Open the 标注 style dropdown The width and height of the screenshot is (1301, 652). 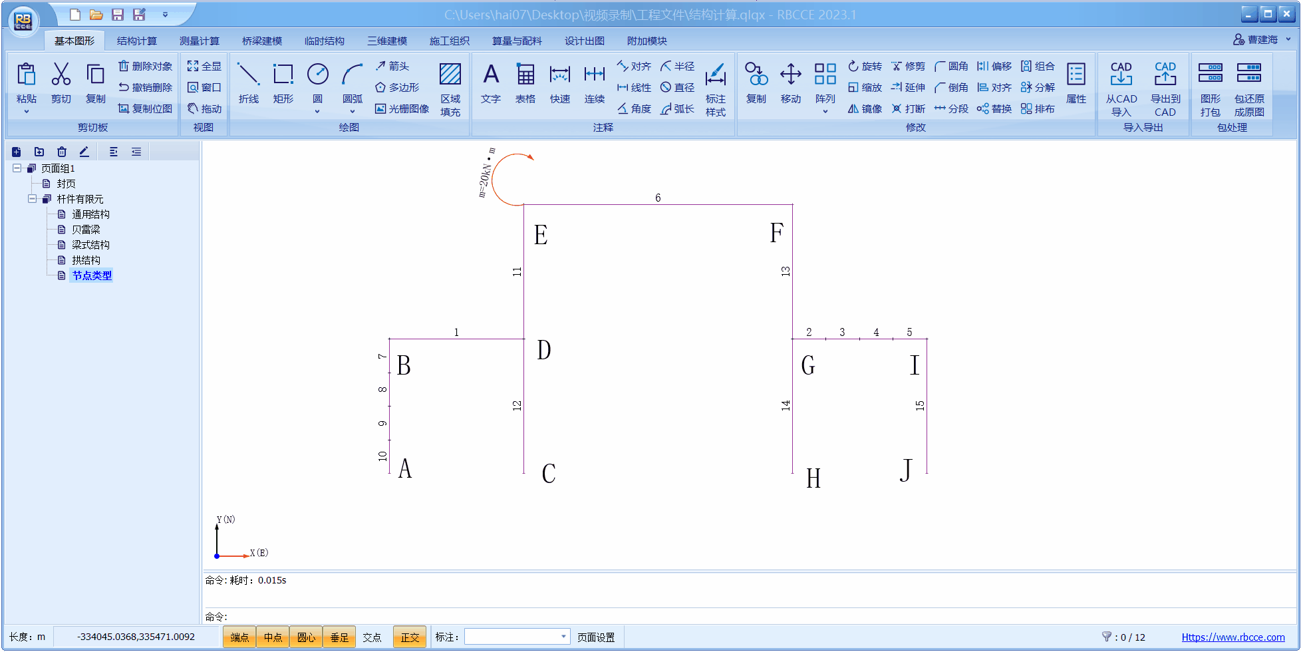[563, 637]
